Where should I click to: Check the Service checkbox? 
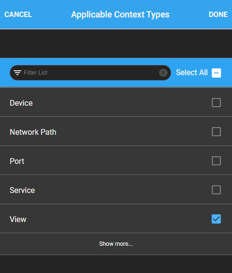click(216, 190)
